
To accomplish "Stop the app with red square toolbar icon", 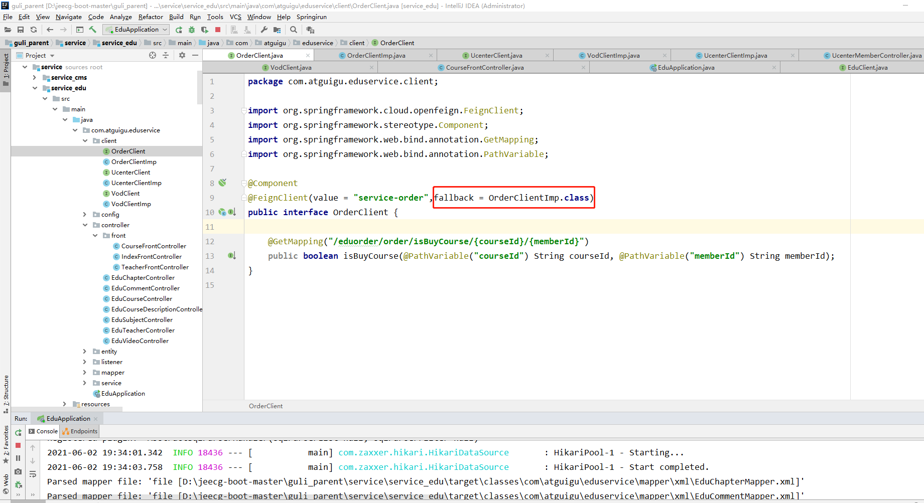I will point(217,29).
